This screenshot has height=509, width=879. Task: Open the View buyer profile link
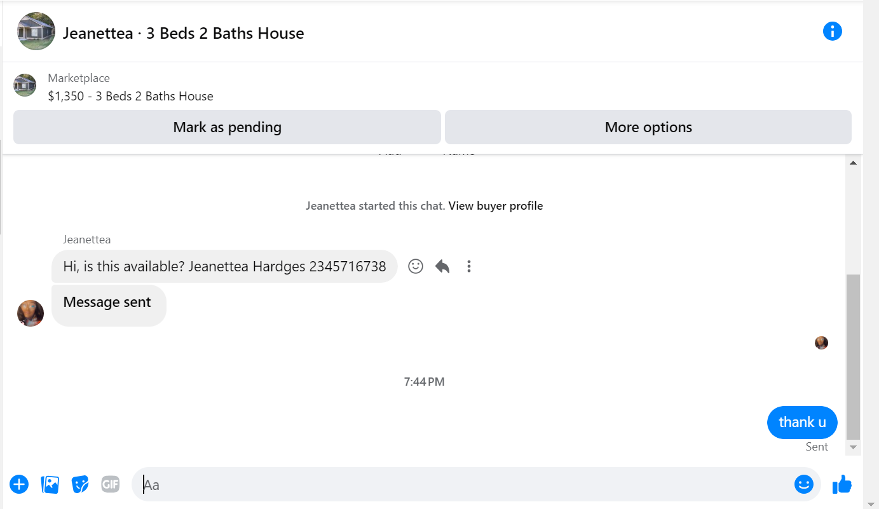click(496, 206)
